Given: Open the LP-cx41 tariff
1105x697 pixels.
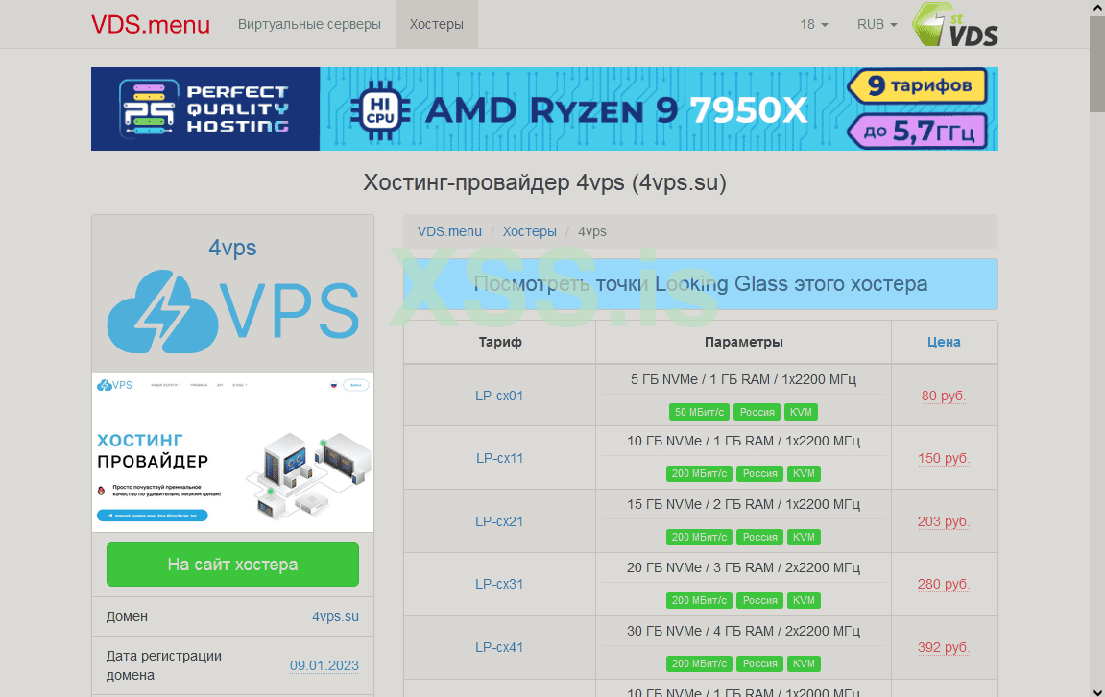Looking at the screenshot, I should pos(499,647).
